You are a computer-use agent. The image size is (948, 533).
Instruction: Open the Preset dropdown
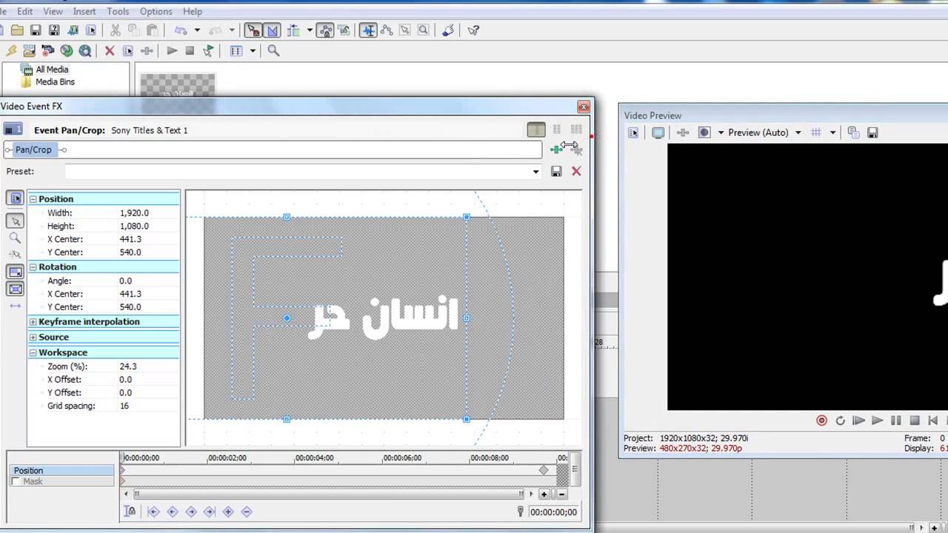535,172
